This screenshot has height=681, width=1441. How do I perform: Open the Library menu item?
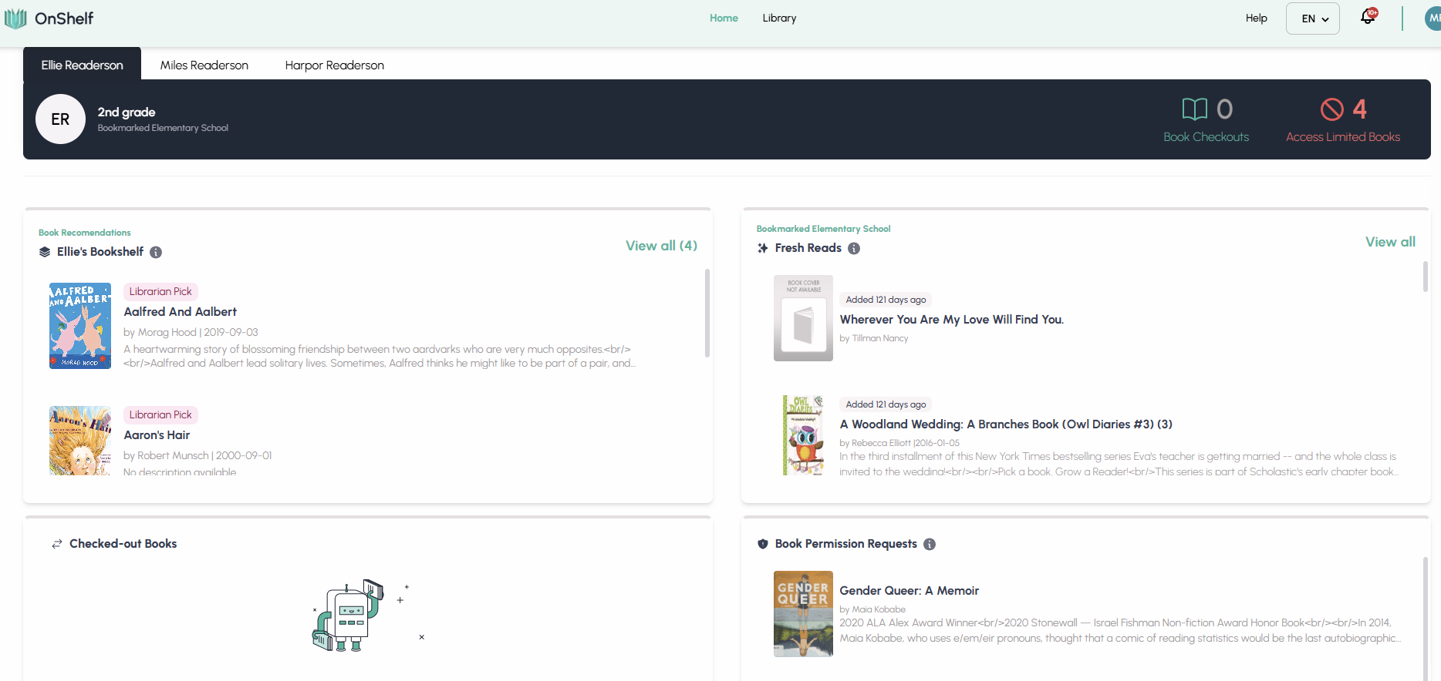pyautogui.click(x=779, y=18)
